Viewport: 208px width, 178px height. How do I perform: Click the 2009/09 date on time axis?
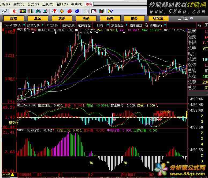coord(24,175)
